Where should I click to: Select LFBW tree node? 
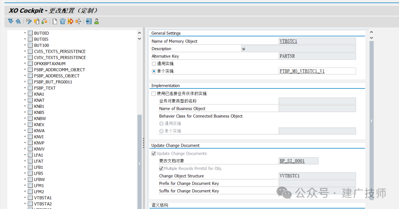(x=40, y=179)
